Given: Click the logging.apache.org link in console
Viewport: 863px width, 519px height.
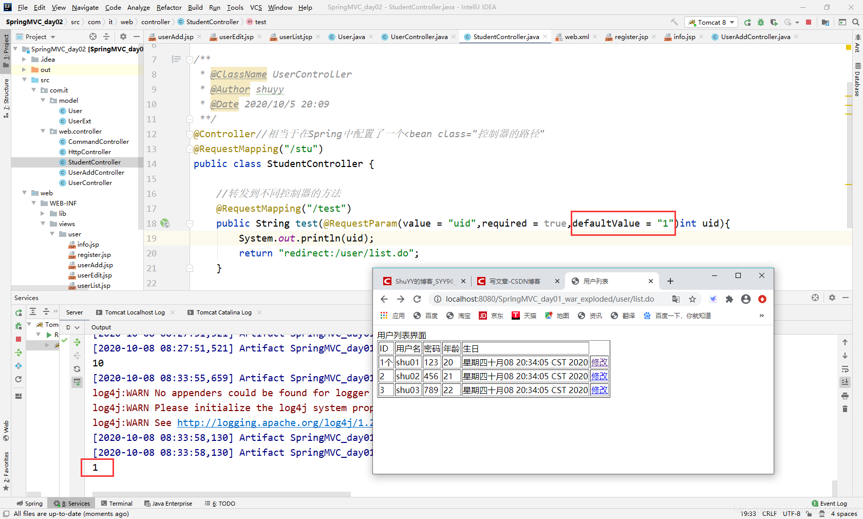Looking at the screenshot, I should coord(275,422).
